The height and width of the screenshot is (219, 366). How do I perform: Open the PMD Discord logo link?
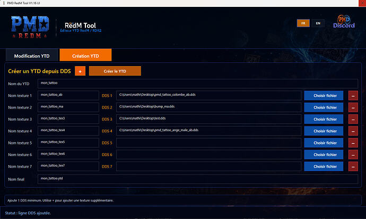click(344, 22)
